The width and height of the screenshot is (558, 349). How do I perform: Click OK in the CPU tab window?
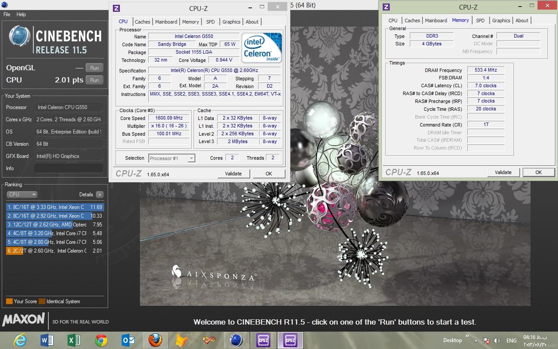click(269, 174)
